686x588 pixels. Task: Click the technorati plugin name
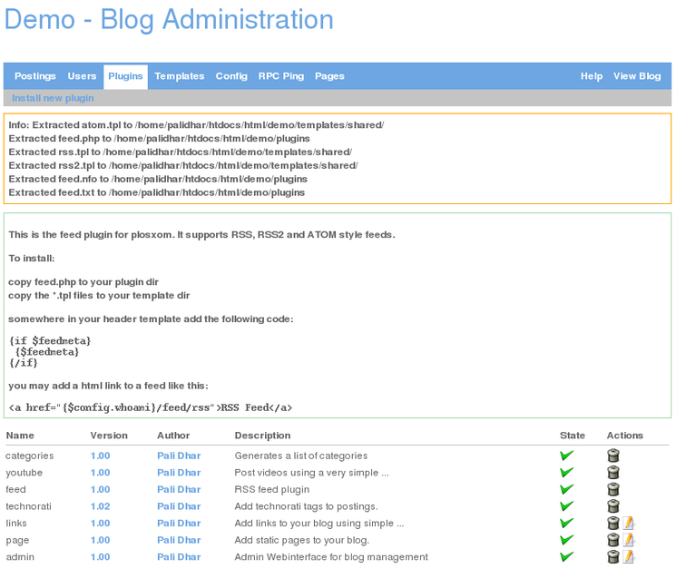pyautogui.click(x=28, y=506)
